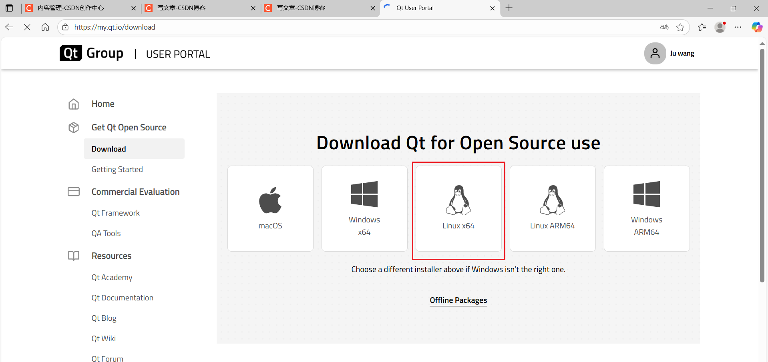Go back with the browser back arrow
This screenshot has width=768, height=362.
9,27
